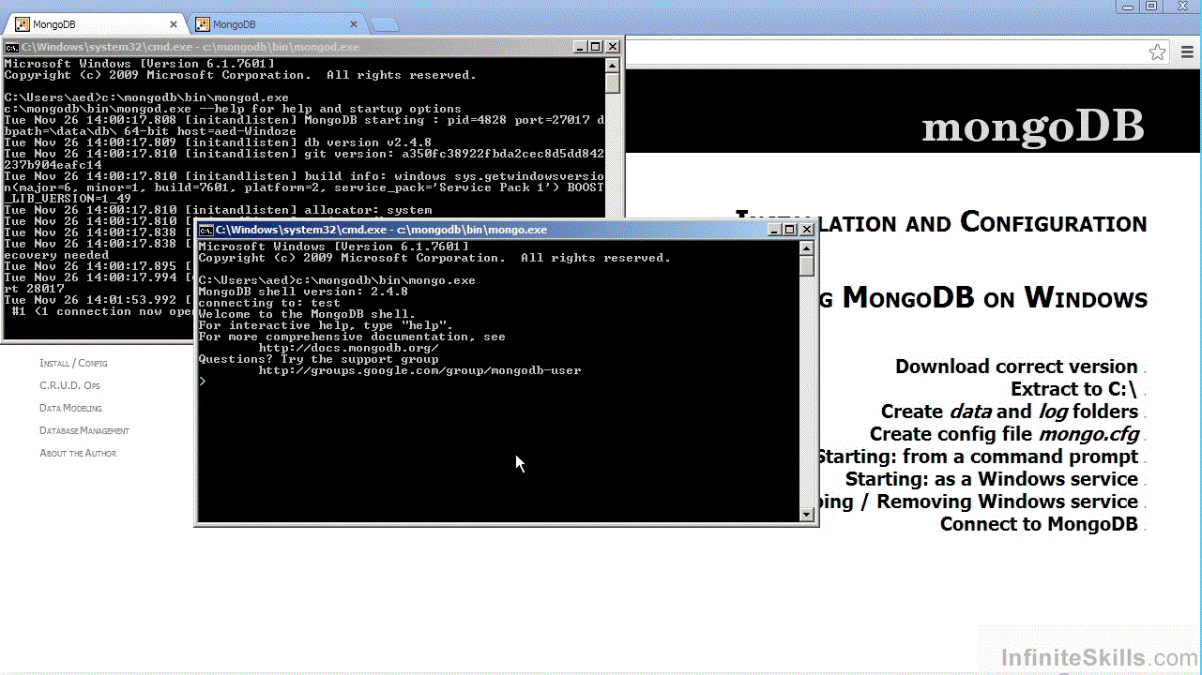
Task: Click the http://docs.mongodb.org/ text in shell
Action: (349, 348)
